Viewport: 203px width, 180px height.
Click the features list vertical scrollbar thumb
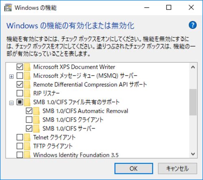(193, 102)
